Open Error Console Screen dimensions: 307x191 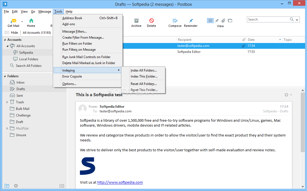88,76
